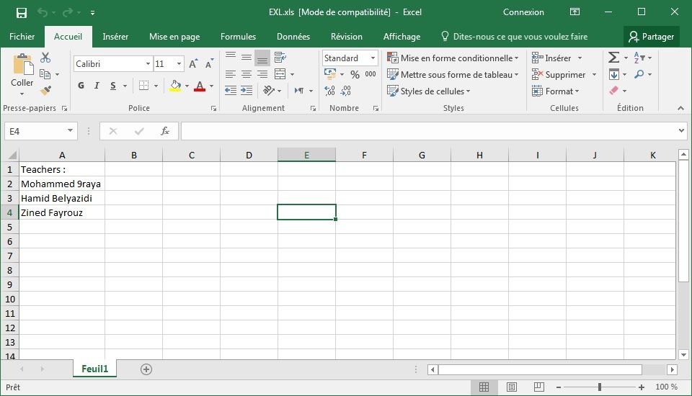
Task: Add a new sheet with plus icon
Action: click(146, 369)
